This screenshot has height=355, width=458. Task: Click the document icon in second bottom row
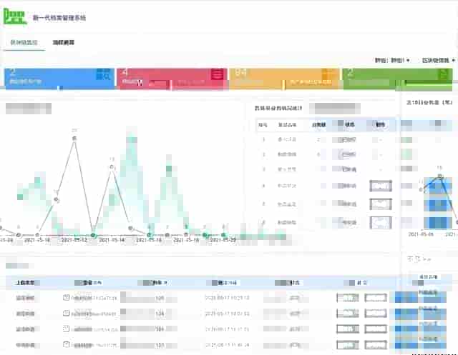66,314
